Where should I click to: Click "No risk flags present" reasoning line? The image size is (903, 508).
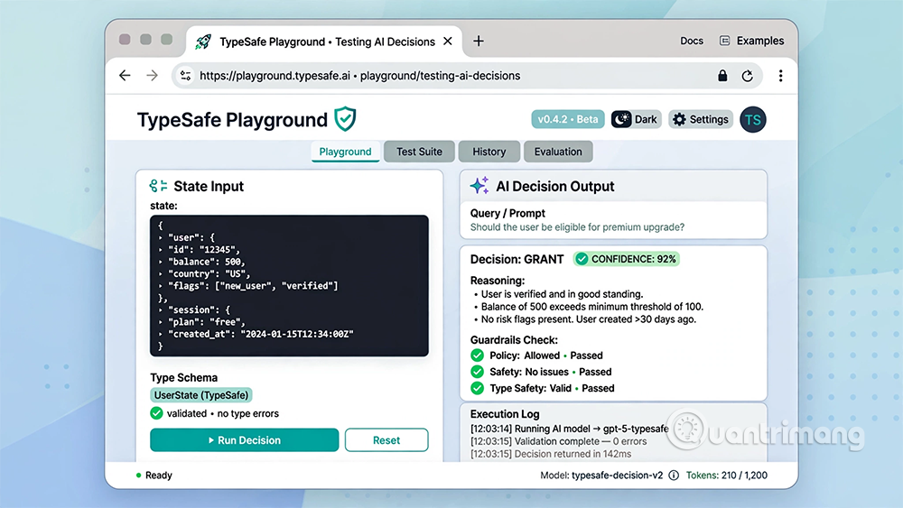pyautogui.click(x=588, y=319)
